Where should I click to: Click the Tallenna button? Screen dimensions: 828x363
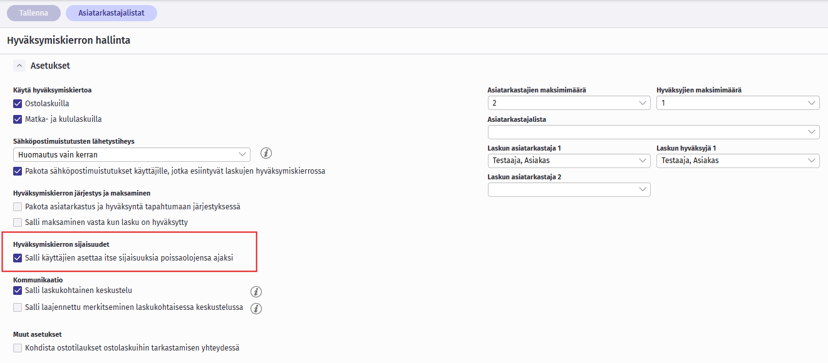(34, 12)
